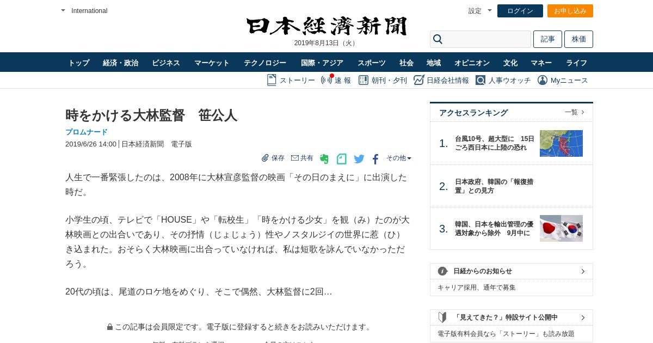Open the 日本政府、韓国の報復措置 ranking article
This screenshot has height=343, width=653.
point(494,186)
